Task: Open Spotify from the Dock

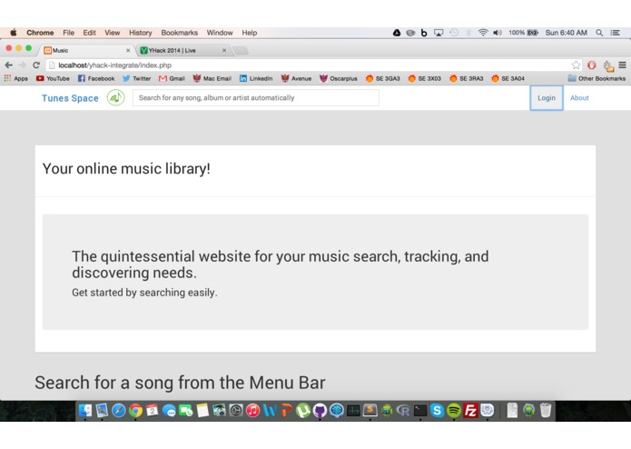Action: 454,410
